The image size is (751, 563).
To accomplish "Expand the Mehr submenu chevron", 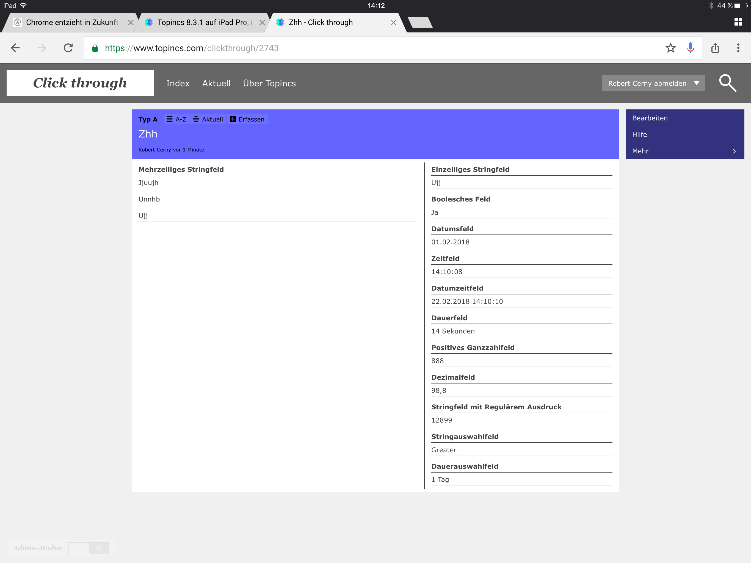I will [734, 151].
